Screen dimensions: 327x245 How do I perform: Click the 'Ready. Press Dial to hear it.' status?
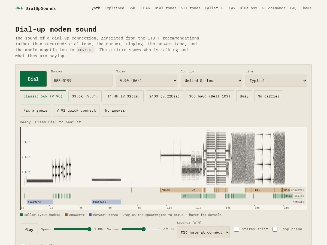click(x=52, y=122)
